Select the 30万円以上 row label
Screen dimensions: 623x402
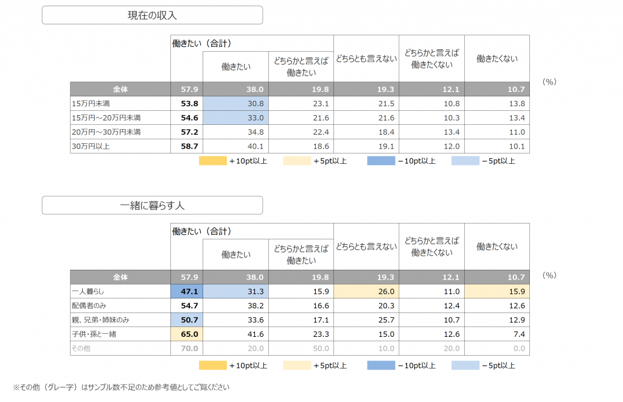pyautogui.click(x=120, y=146)
